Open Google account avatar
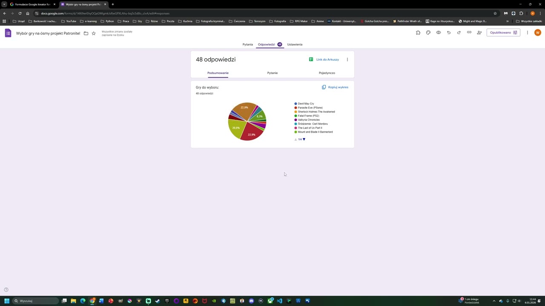545x306 pixels. click(538, 32)
